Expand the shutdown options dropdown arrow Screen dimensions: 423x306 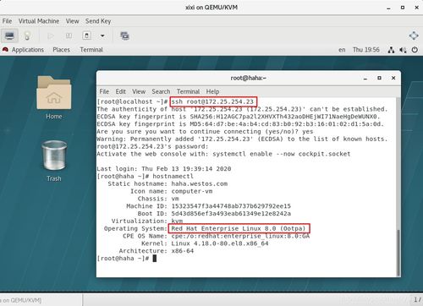tap(102, 36)
